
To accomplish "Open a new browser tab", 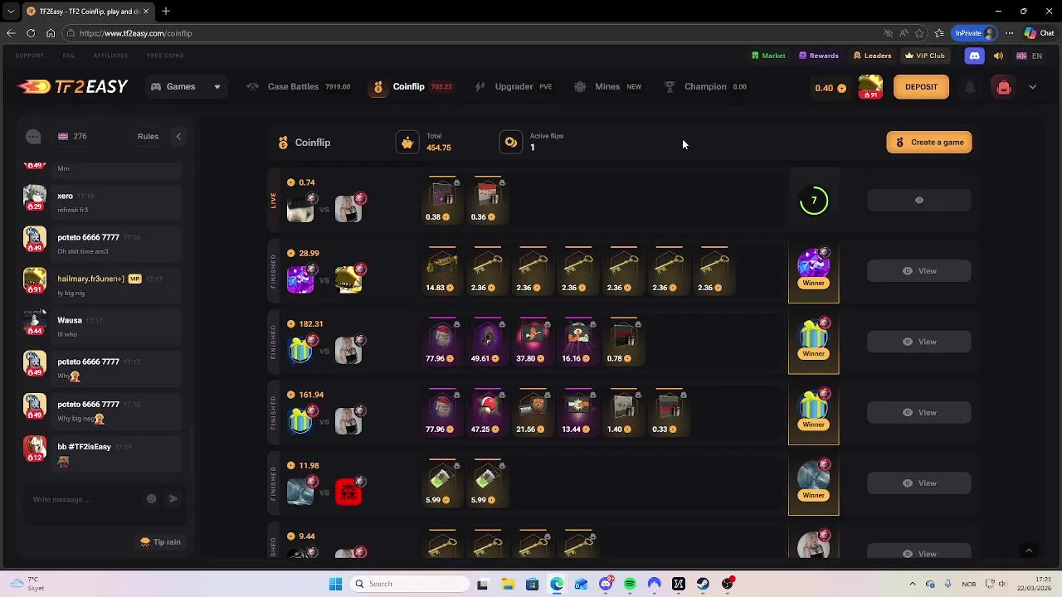I will point(166,12).
